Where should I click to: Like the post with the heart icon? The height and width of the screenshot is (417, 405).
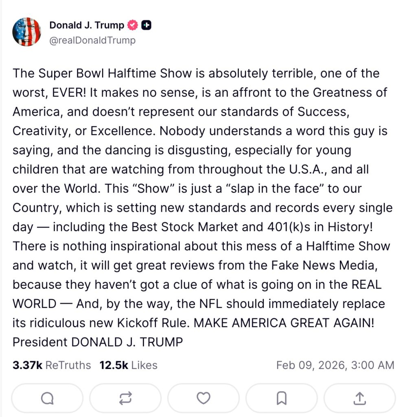[x=204, y=398]
